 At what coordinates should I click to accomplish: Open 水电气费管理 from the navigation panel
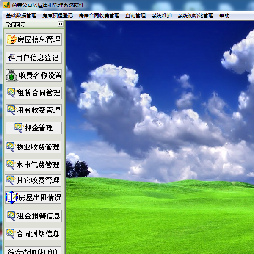point(33,165)
